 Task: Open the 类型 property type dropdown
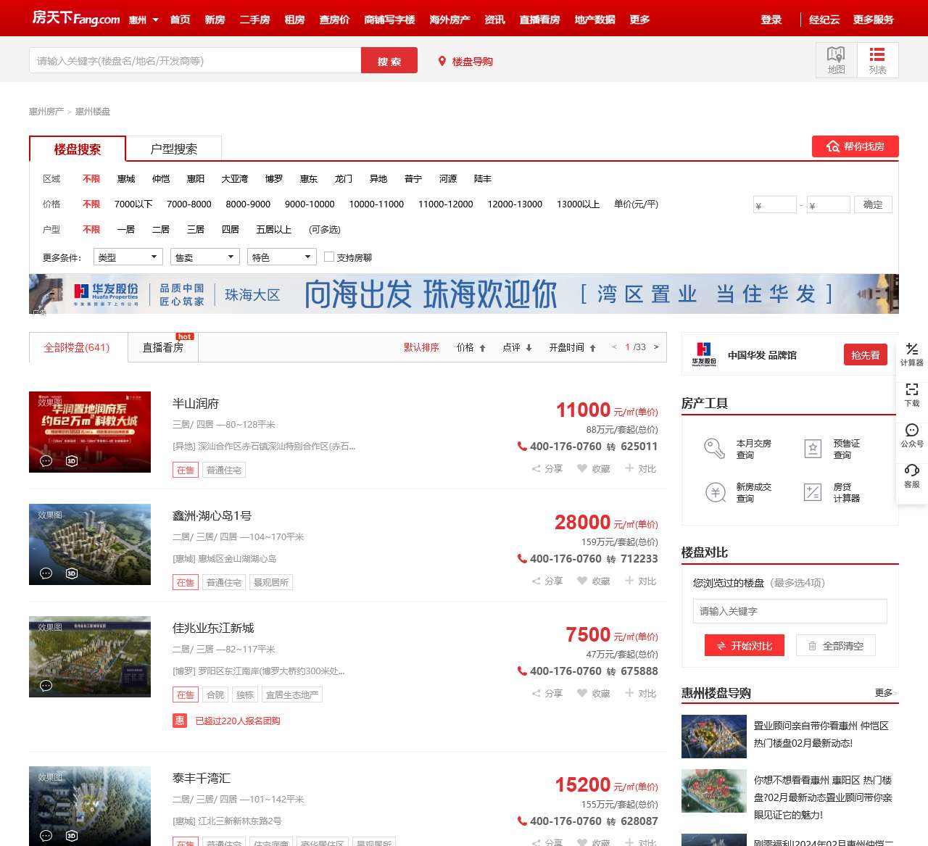click(x=128, y=257)
